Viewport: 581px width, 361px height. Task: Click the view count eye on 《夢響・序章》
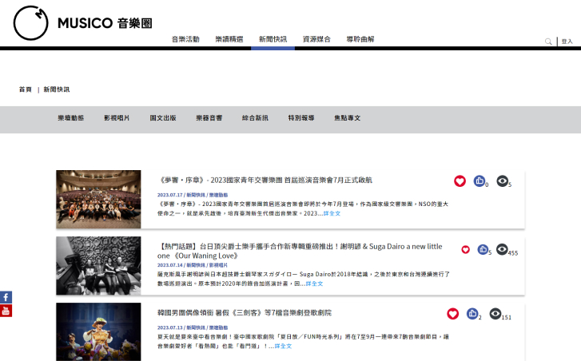[502, 181]
